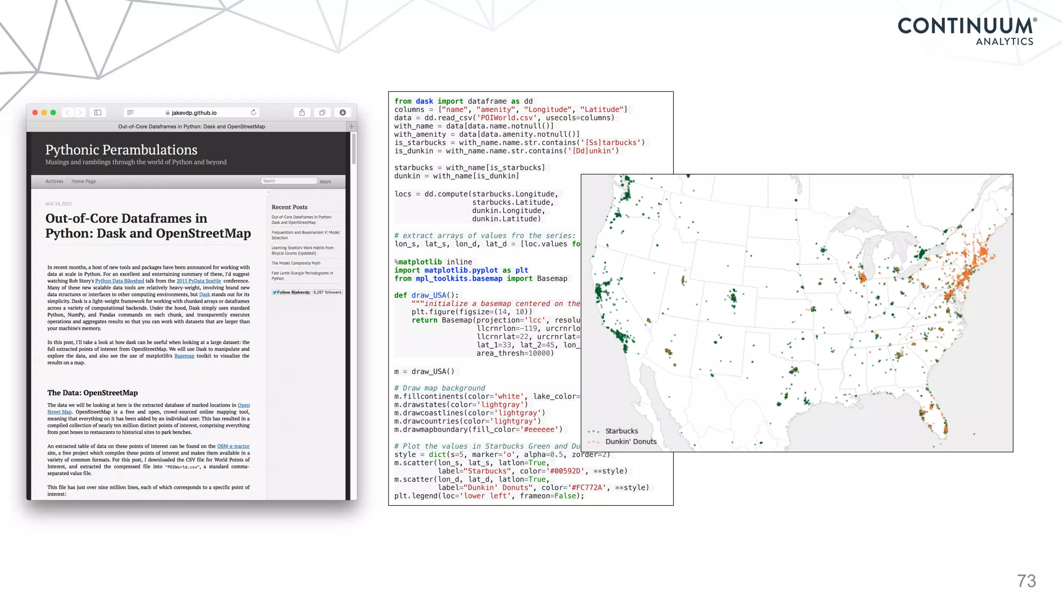Click the browser page vertical scrollbar

pos(354,149)
